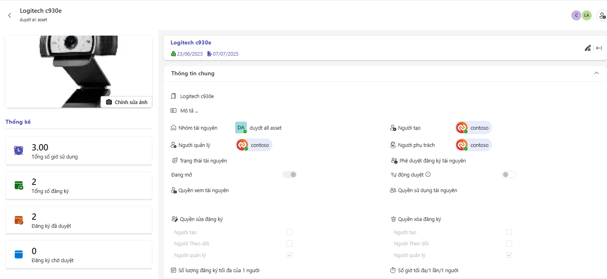Select the contoso chip for Người quản lý
This screenshot has width=607, height=279.
tap(254, 145)
